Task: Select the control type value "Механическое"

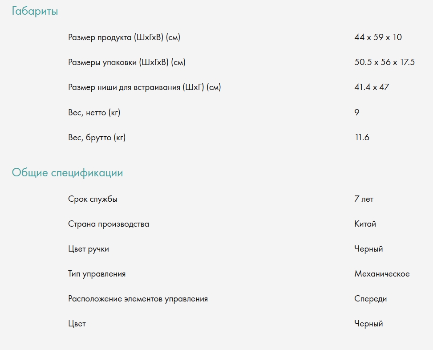Action: (x=382, y=274)
